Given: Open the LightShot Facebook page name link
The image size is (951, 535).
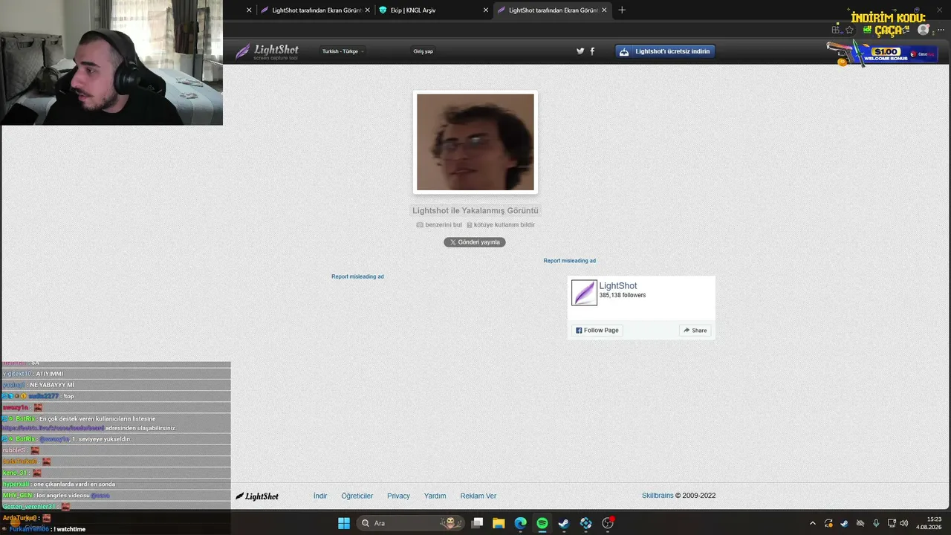Looking at the screenshot, I should [x=618, y=286].
